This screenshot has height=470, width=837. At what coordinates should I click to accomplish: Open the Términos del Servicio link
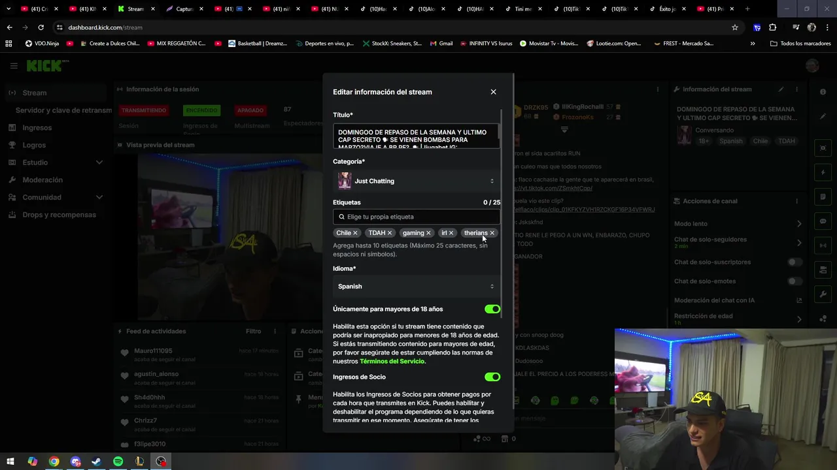pyautogui.click(x=392, y=361)
